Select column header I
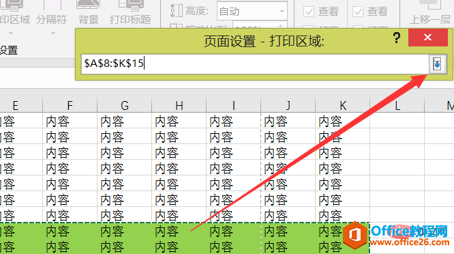This screenshot has height=254, width=454. (x=233, y=106)
